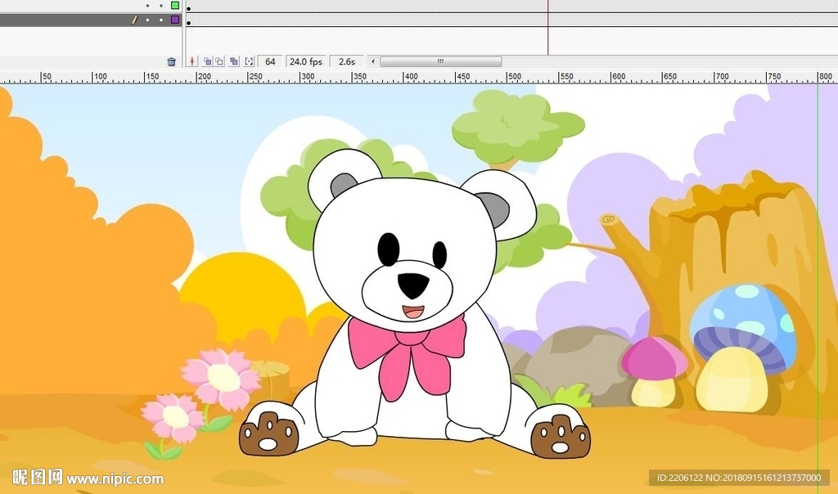Click the green outline color swatch
The width and height of the screenshot is (838, 494).
coord(175,6)
